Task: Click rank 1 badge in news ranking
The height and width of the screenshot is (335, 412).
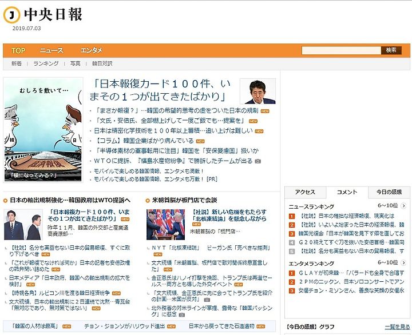Action: tap(292, 216)
